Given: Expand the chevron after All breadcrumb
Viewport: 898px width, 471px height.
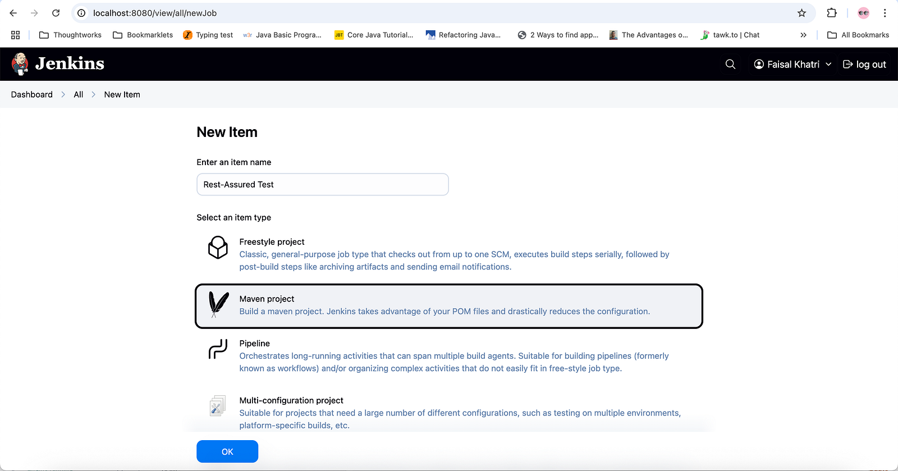Looking at the screenshot, I should (x=94, y=94).
